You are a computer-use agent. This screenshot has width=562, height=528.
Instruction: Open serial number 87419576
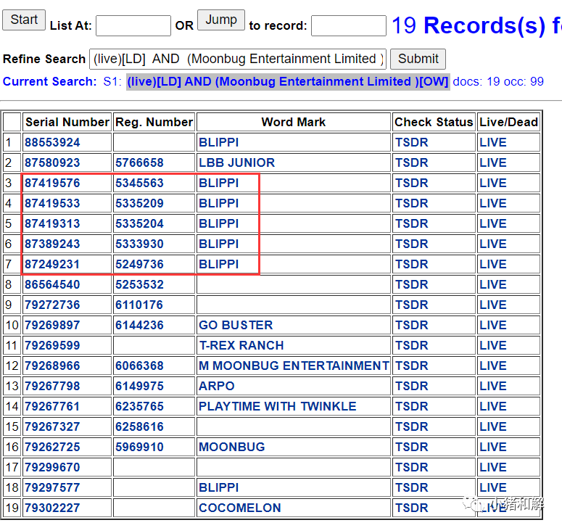52,183
